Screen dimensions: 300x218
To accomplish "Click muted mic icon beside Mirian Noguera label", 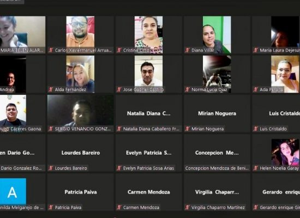I will tap(188, 129).
